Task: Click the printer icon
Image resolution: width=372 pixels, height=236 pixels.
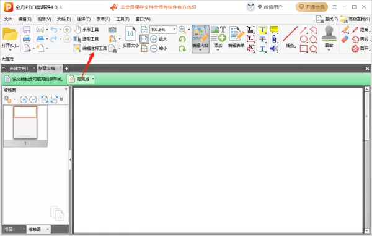Action: click(27, 39)
